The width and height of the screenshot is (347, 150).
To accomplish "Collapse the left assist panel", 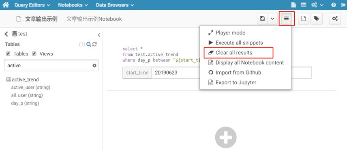I will (99, 35).
